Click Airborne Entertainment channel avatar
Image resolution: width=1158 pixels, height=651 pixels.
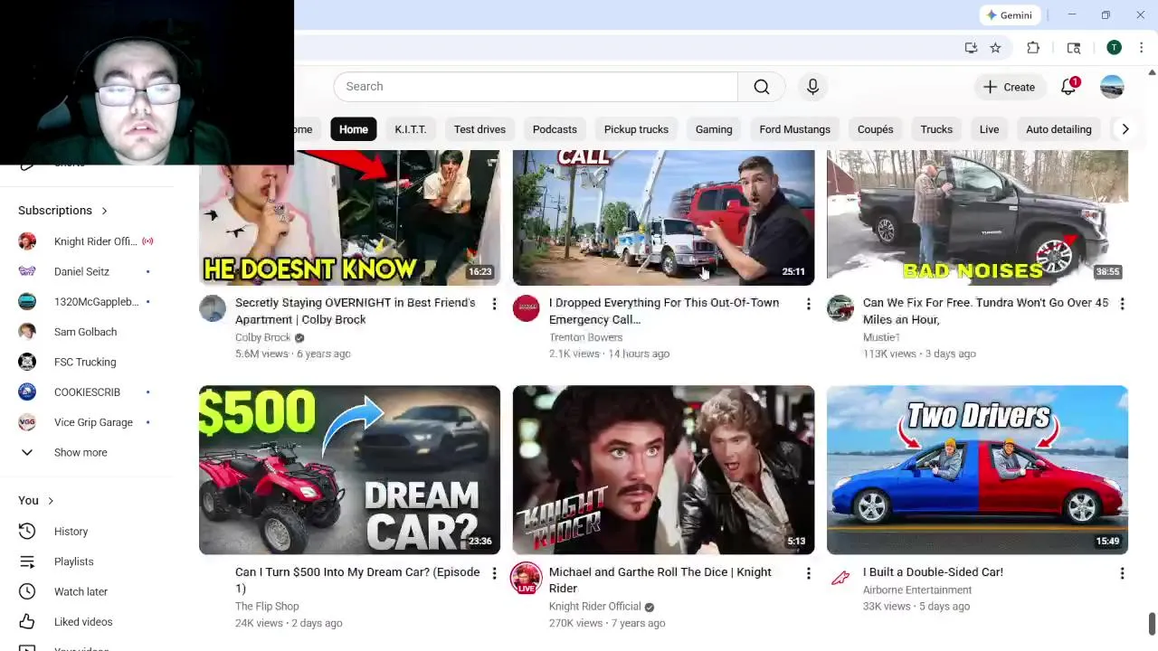point(840,578)
